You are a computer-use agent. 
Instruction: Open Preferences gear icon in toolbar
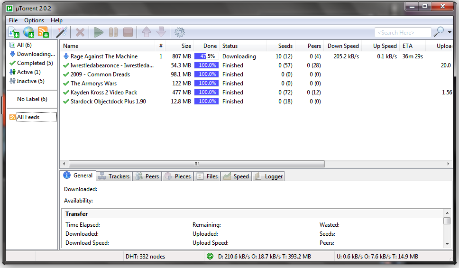tap(179, 32)
